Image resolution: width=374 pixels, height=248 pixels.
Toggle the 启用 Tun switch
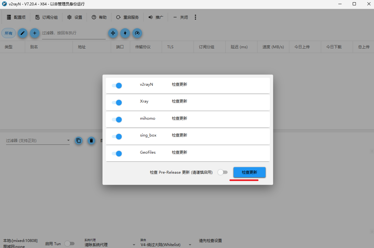click(70, 244)
